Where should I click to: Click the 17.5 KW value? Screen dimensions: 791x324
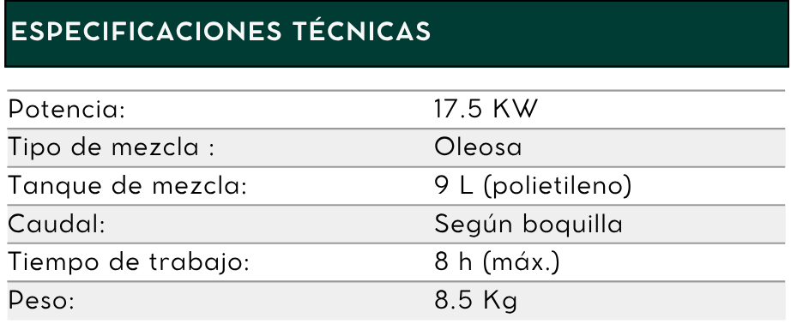486,109
